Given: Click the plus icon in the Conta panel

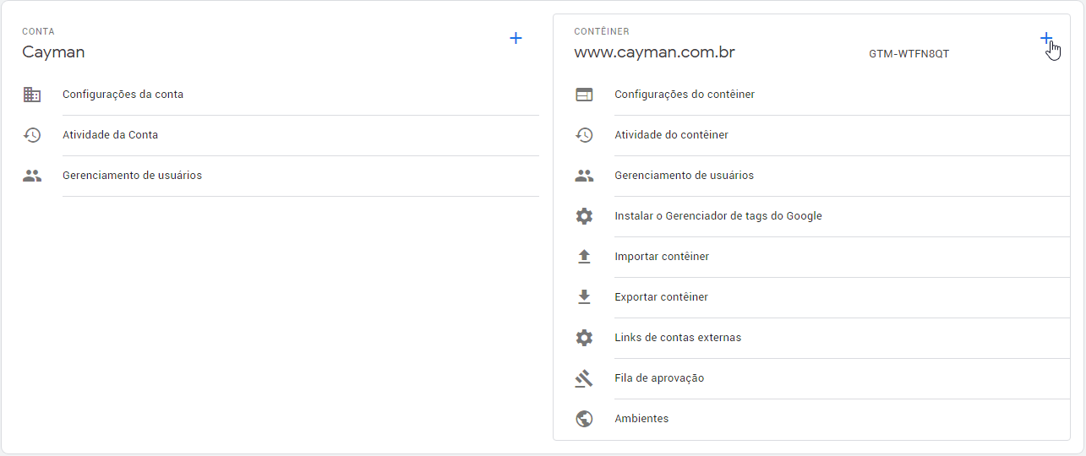Looking at the screenshot, I should (516, 38).
